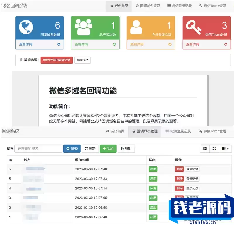Click the blue 搜索 button
This screenshot has height=225, width=234.
[72, 149]
